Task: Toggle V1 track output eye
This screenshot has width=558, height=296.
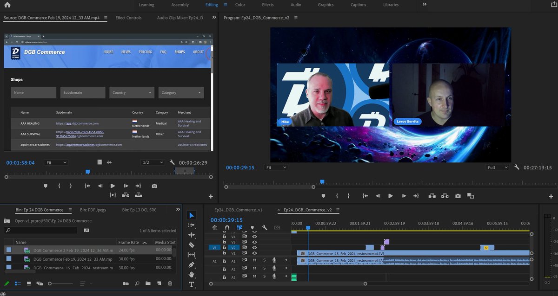Action: coord(254,253)
